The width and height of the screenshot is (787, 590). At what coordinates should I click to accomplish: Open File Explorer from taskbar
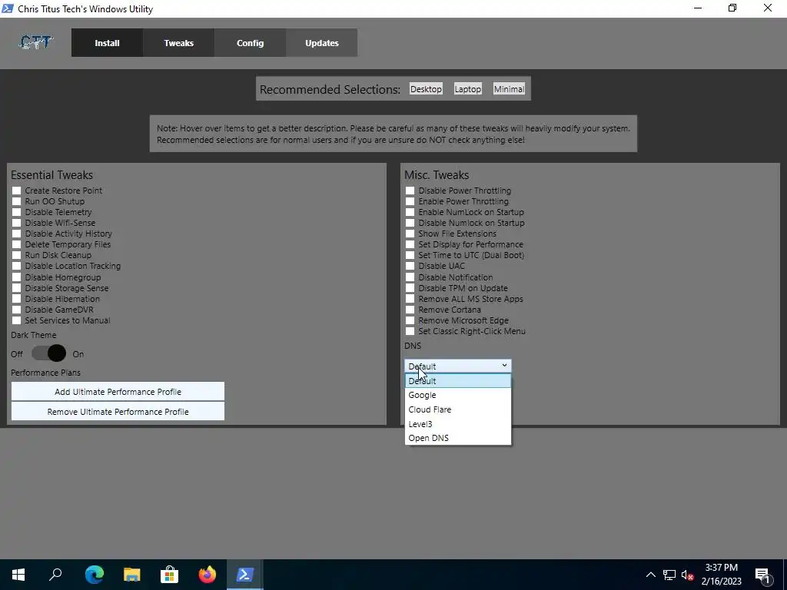131,575
